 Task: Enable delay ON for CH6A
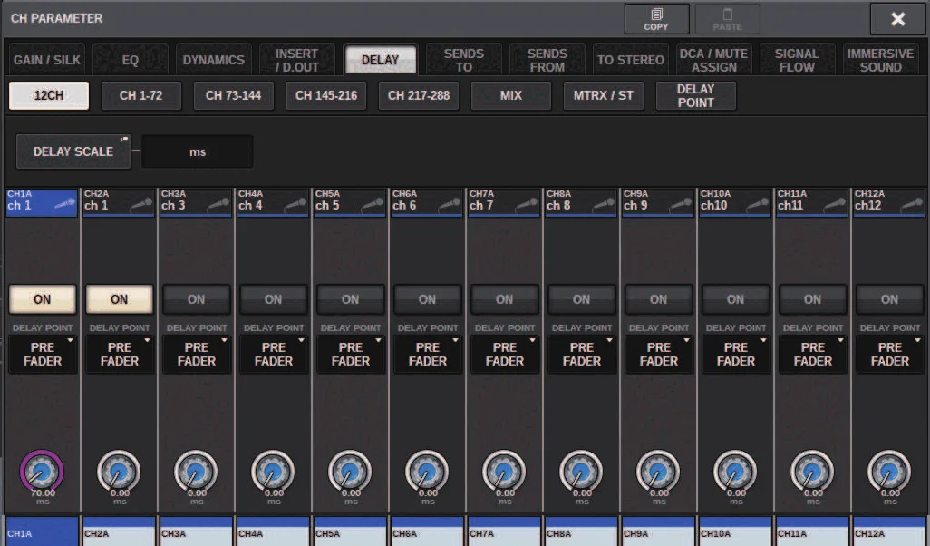click(x=428, y=299)
